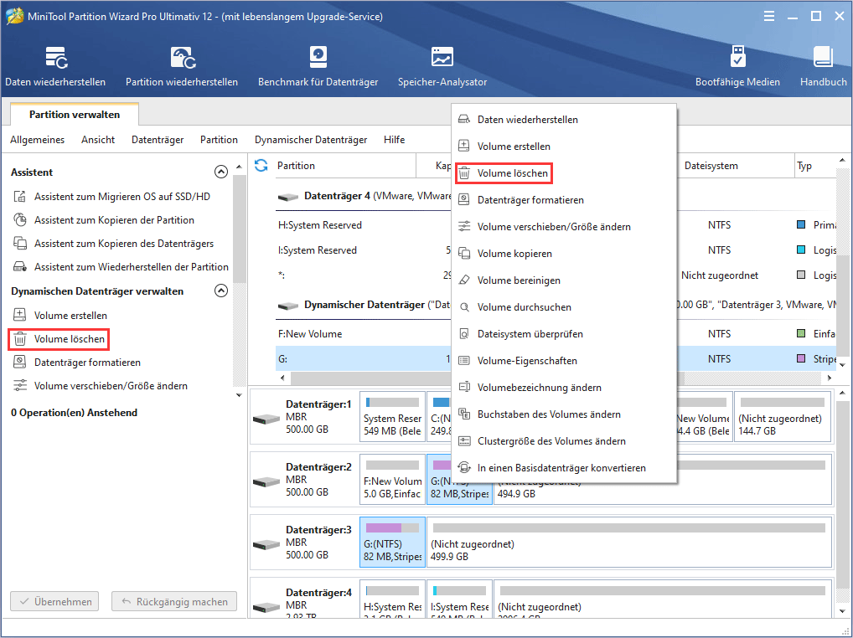This screenshot has height=638, width=853.
Task: Select I:System Reserved partition row
Action: click(364, 250)
